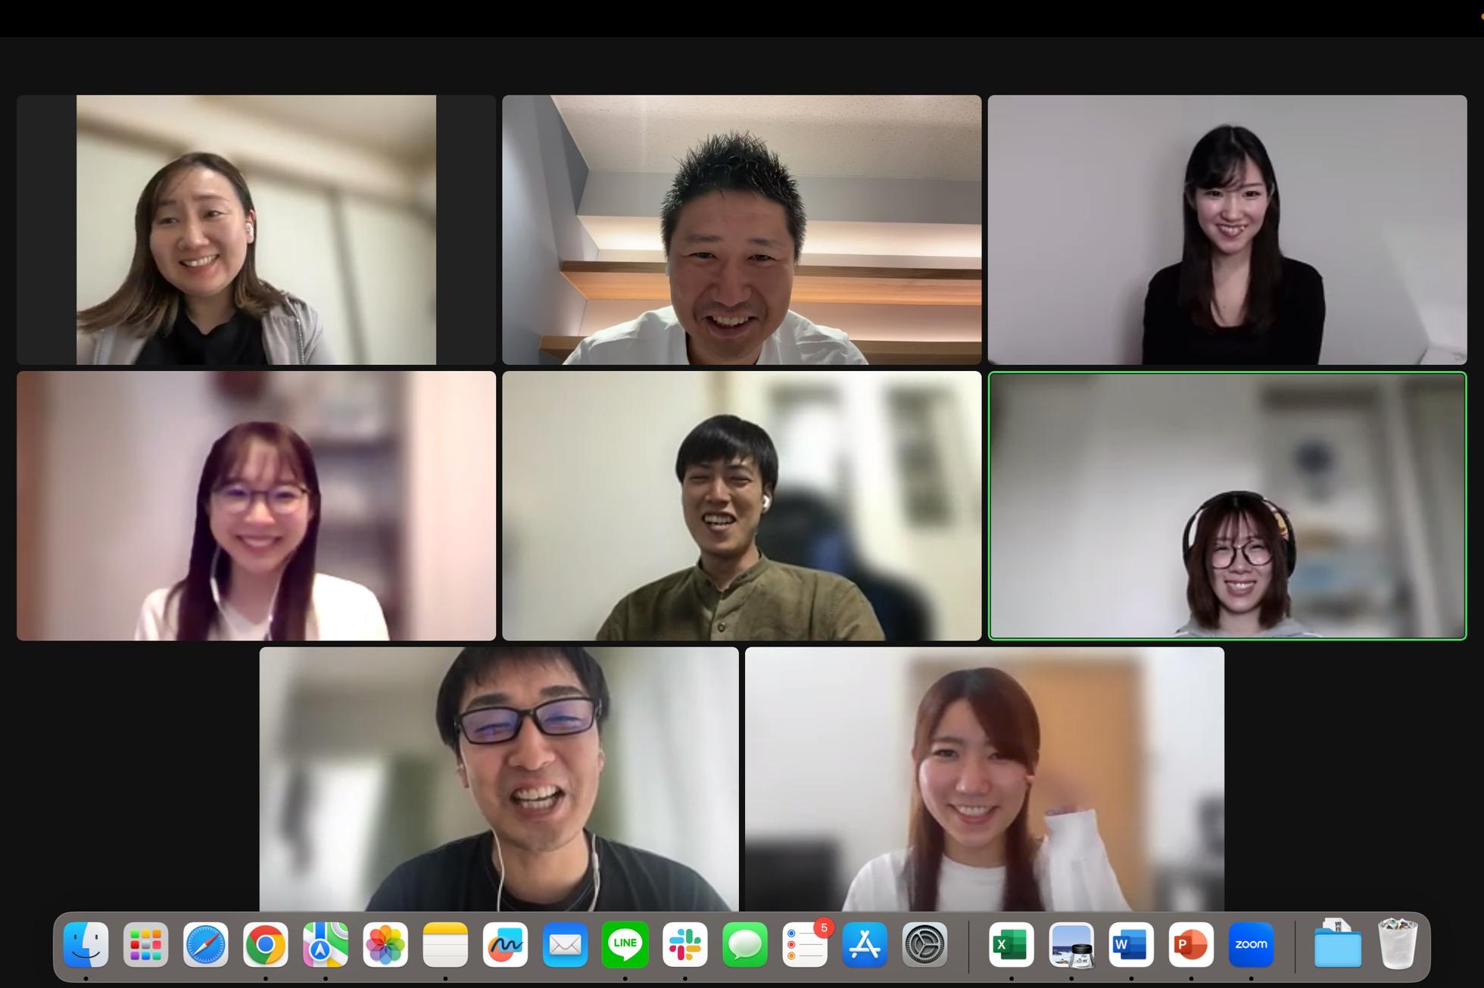Open Launchpad from the dock

(x=145, y=944)
